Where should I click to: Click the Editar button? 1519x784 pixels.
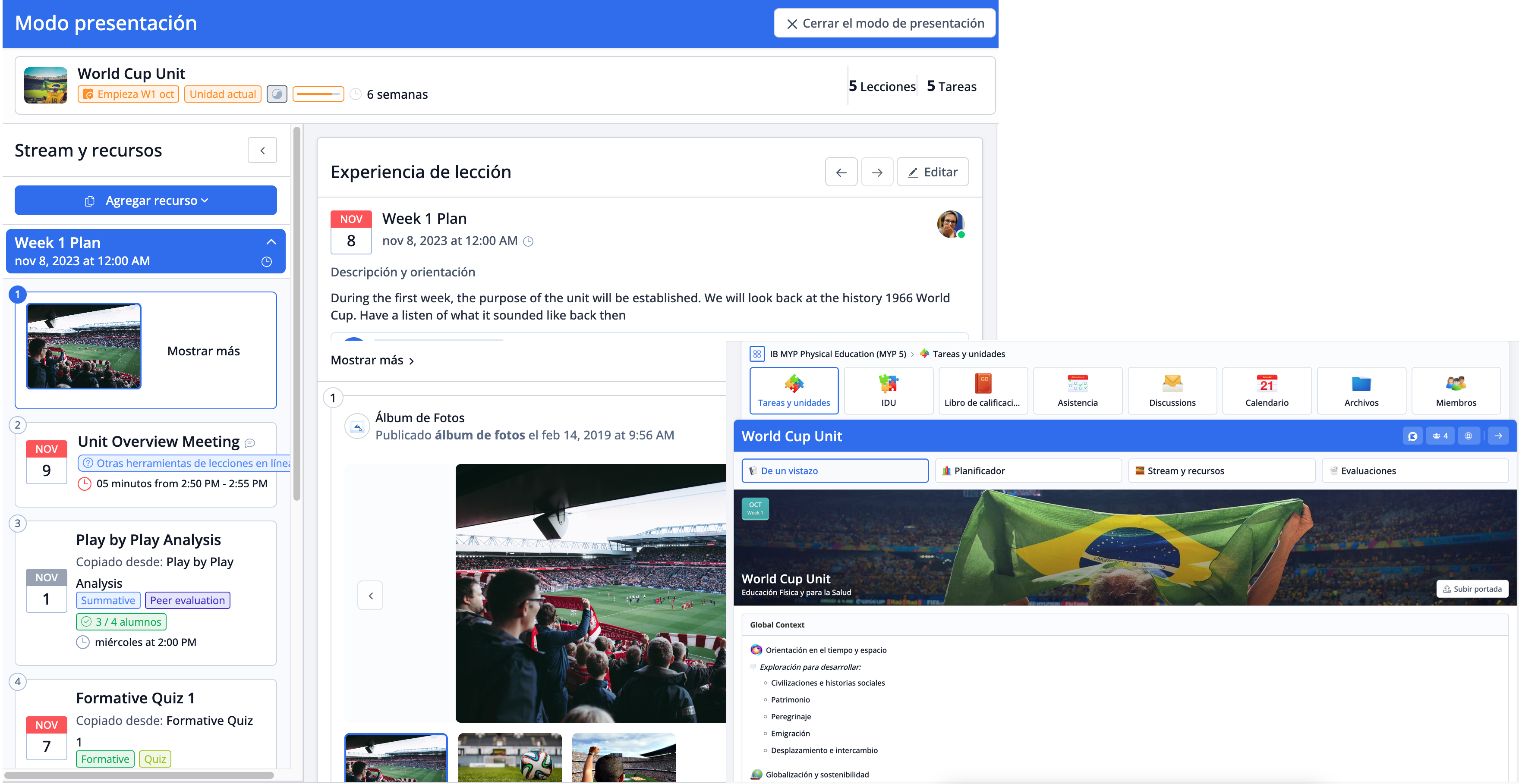932,172
